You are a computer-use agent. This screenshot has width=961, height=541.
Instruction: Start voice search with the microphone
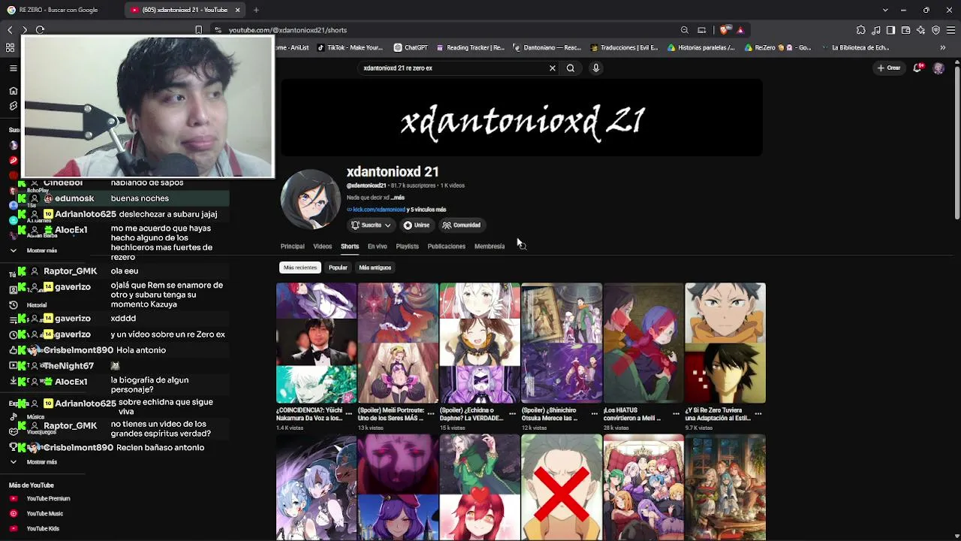(x=596, y=68)
